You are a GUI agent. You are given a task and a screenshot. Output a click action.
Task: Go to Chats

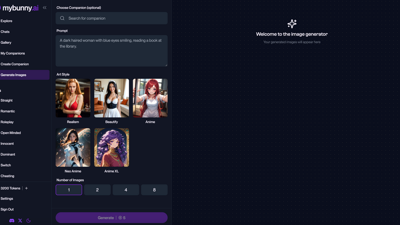tap(5, 31)
